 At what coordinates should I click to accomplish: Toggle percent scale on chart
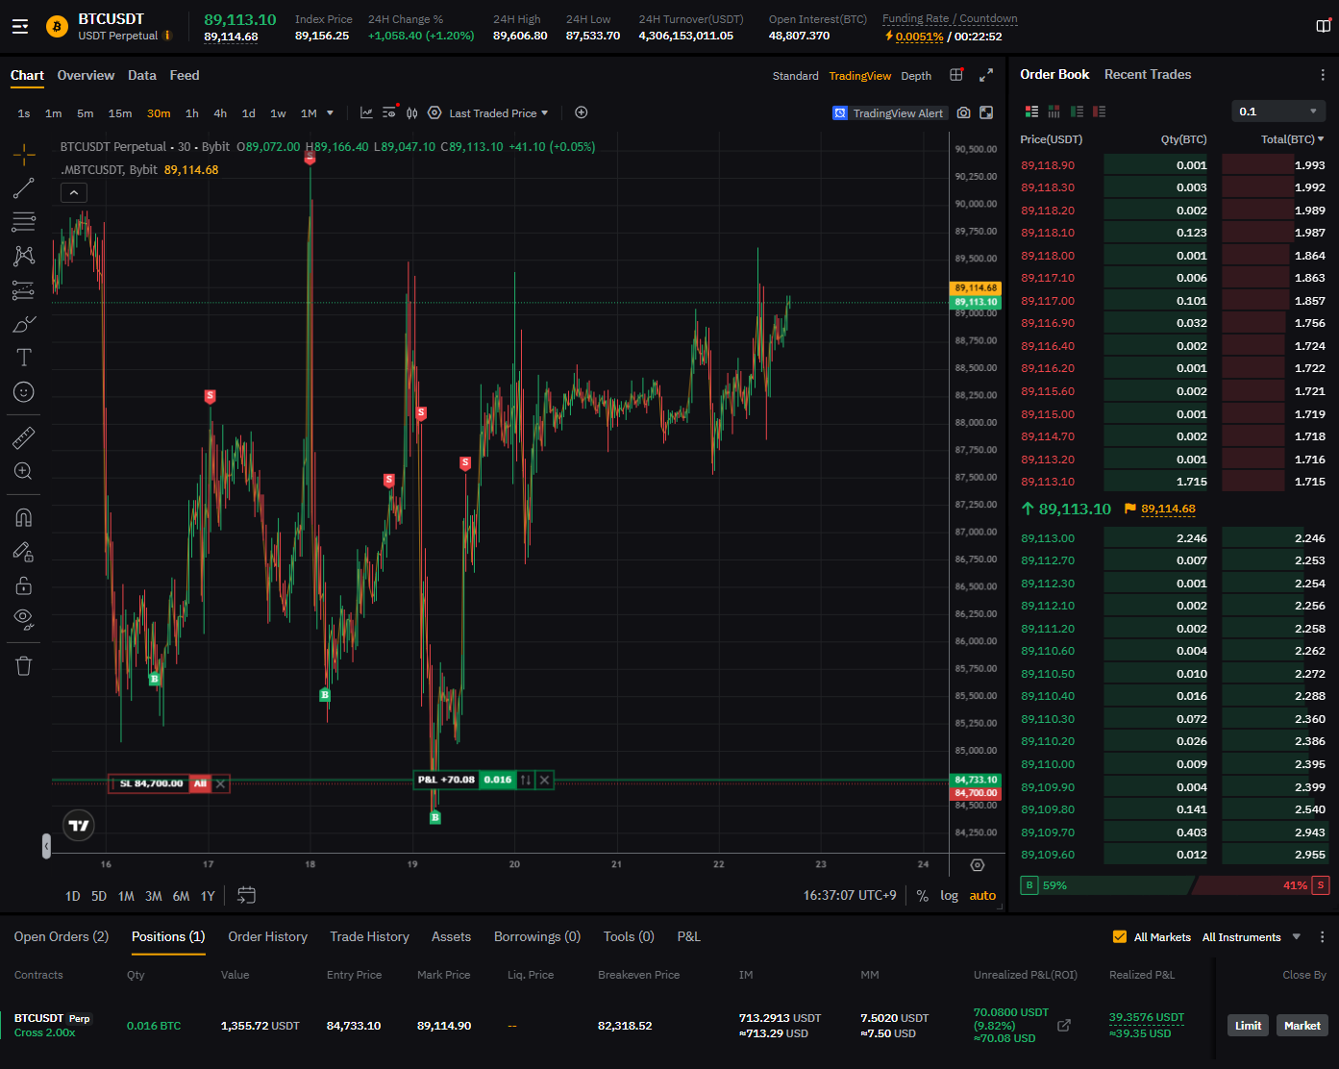[x=923, y=896]
